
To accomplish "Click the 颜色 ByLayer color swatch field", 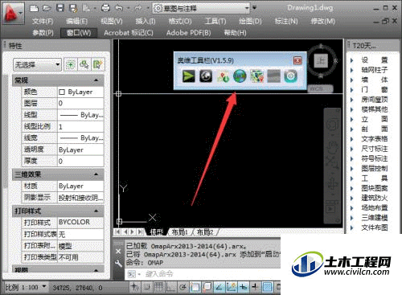I will click(80, 92).
